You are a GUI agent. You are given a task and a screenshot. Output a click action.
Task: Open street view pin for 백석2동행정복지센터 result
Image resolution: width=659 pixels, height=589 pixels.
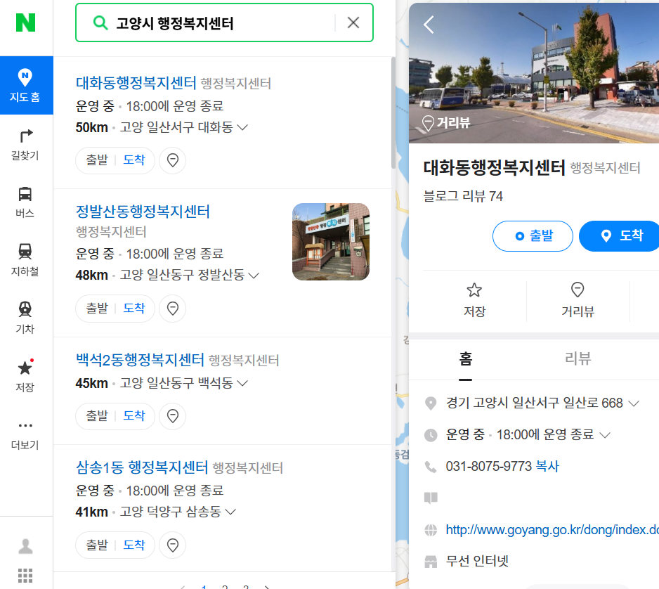[173, 416]
